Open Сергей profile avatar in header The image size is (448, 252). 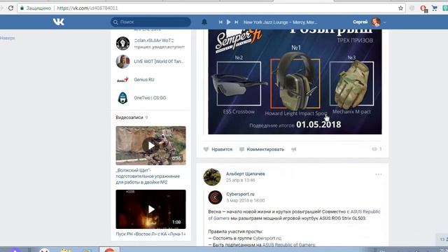pyautogui.click(x=376, y=22)
